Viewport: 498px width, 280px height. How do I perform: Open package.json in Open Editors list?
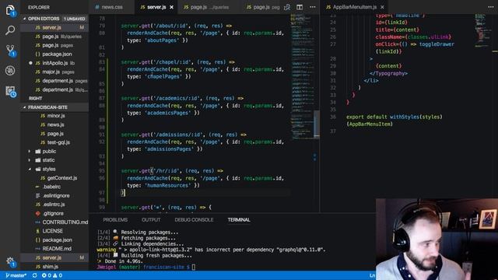coord(54,54)
